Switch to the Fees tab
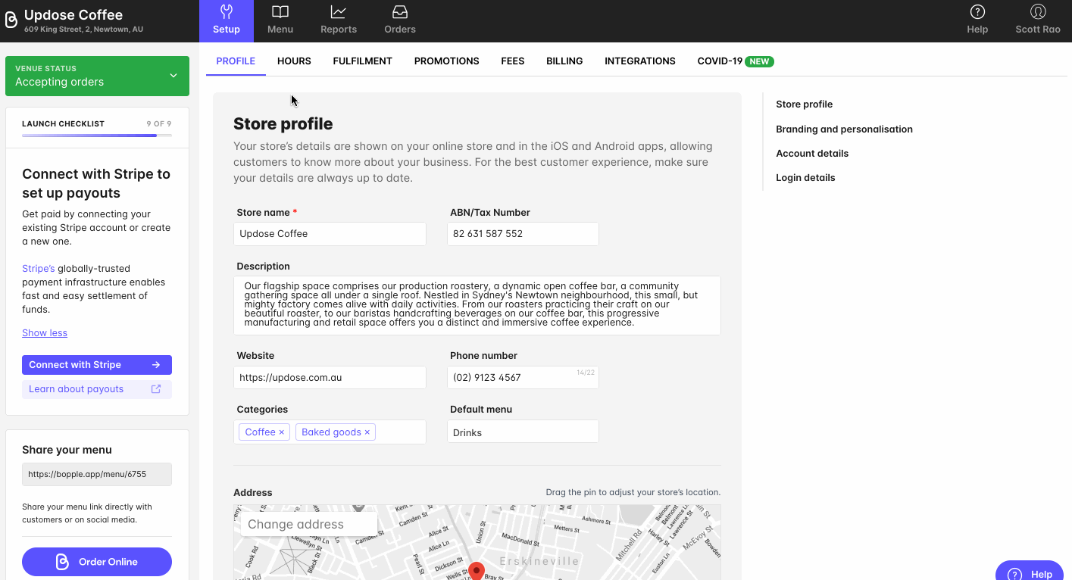Image resolution: width=1072 pixels, height=580 pixels. pyautogui.click(x=513, y=61)
